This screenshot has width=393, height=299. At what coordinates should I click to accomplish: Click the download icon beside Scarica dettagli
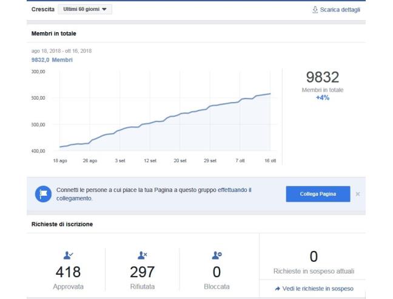pos(314,9)
